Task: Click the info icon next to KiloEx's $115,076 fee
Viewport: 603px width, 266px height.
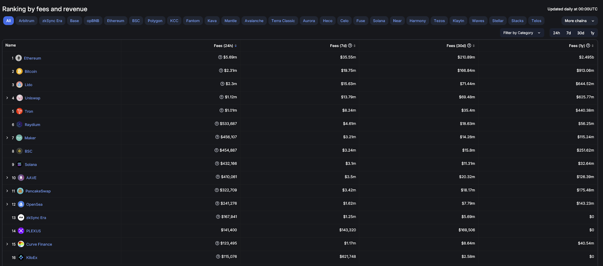Action: pyautogui.click(x=218, y=257)
